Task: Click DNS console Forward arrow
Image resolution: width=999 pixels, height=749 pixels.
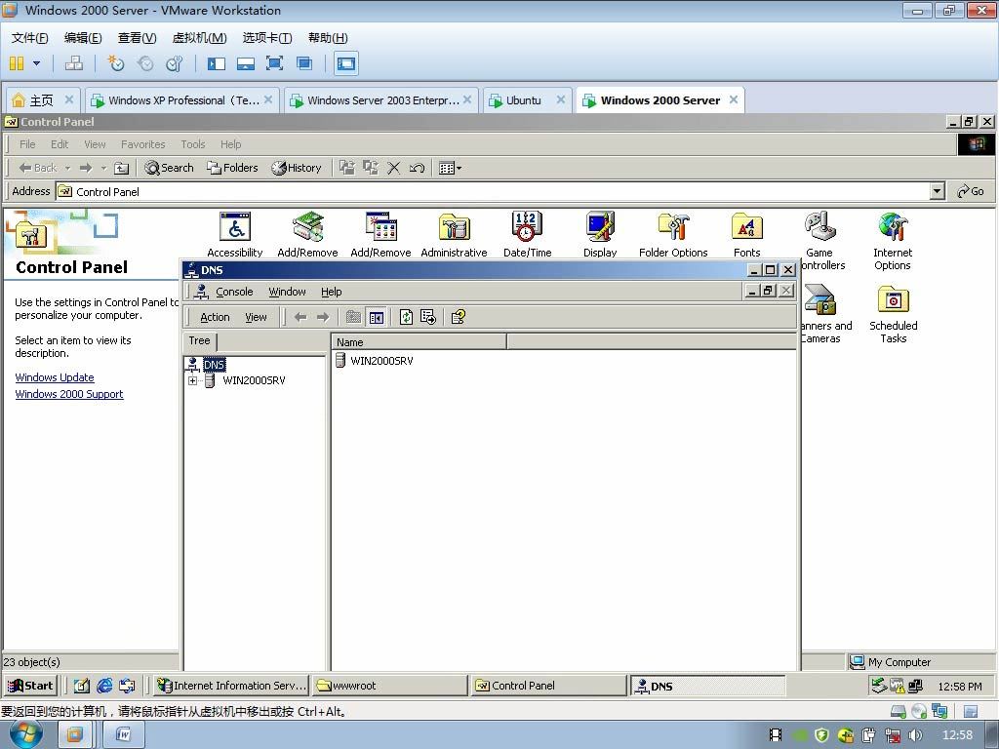Action: 323,317
